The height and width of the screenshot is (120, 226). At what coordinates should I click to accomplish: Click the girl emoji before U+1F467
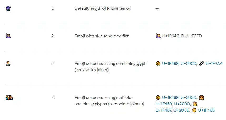[195, 104]
